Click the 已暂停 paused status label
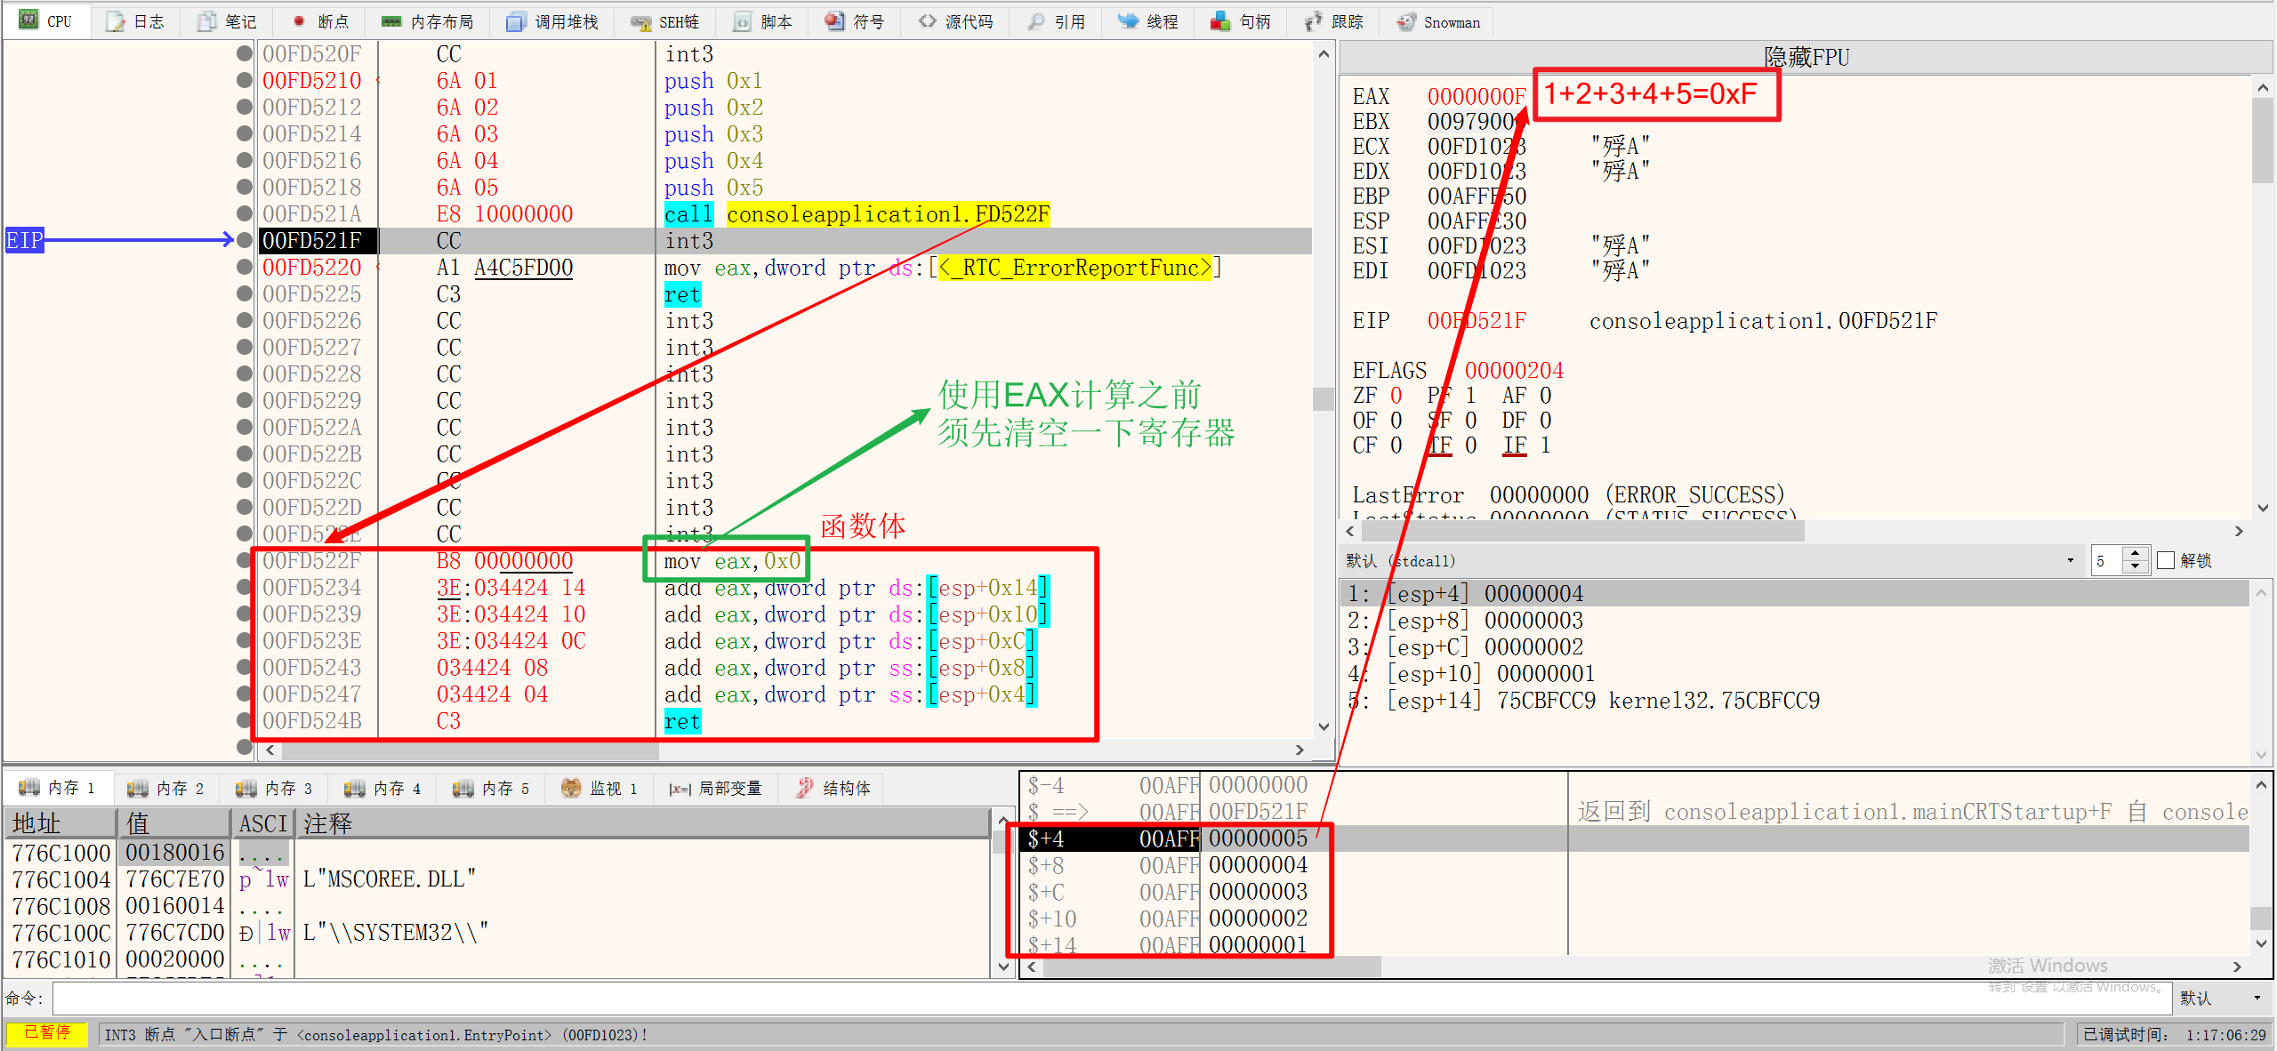This screenshot has width=2277, height=1051. click(x=46, y=1033)
